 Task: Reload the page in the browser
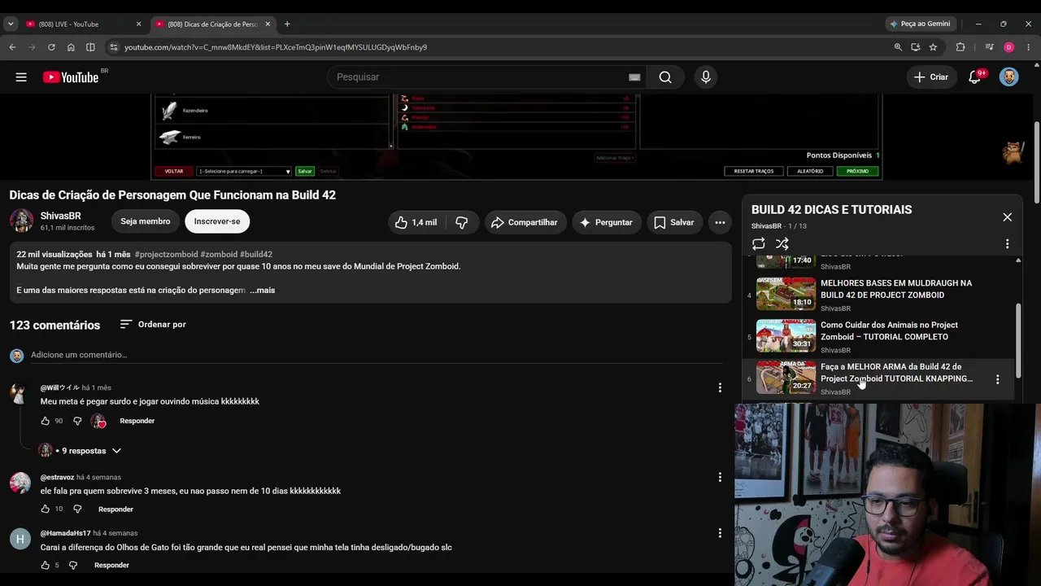[x=51, y=47]
